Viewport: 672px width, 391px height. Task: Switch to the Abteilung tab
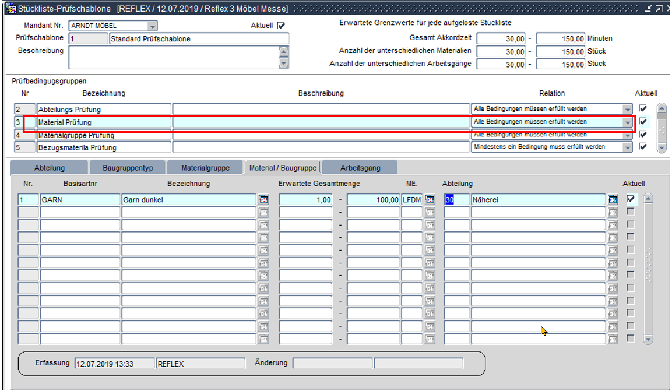50,168
